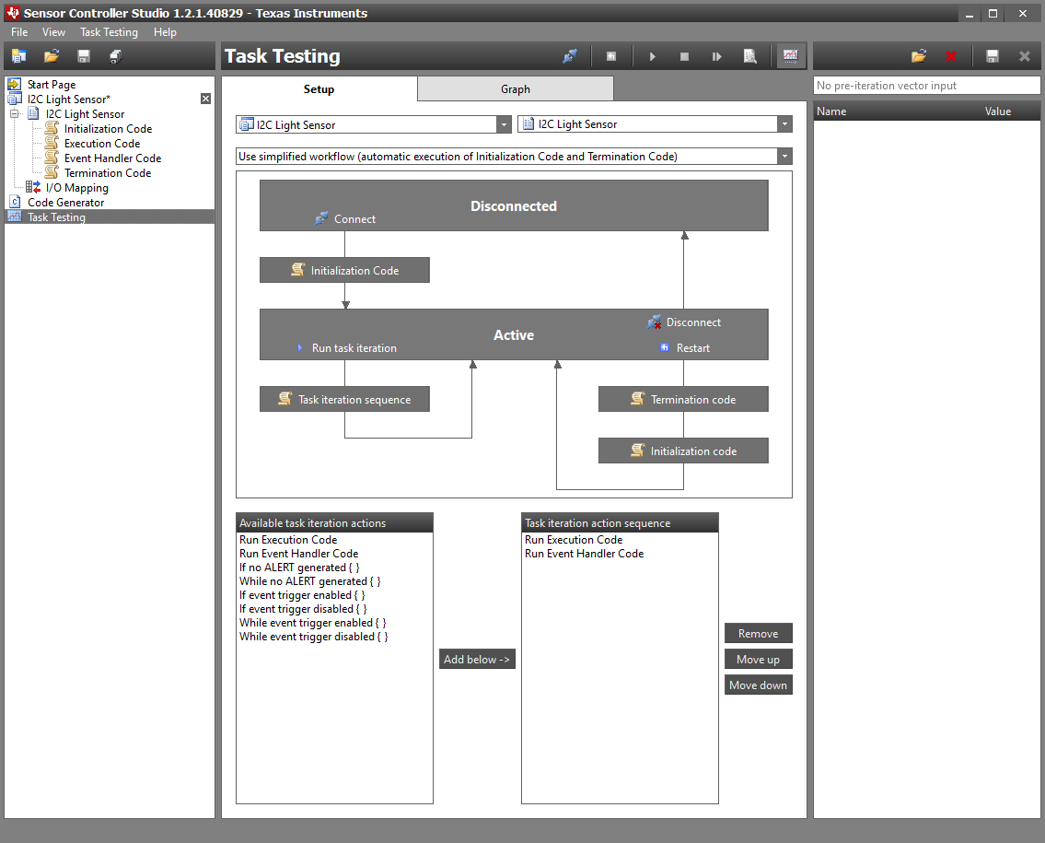Open the project selection dropdown arrow
The image size is (1045, 843).
[x=504, y=124]
